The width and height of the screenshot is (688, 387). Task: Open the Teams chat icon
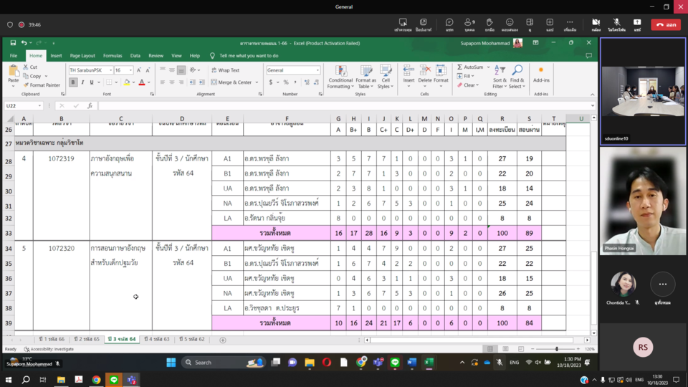click(449, 24)
